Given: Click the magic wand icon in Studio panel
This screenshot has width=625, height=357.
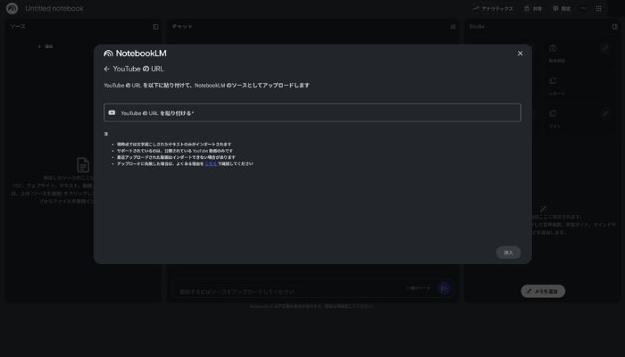Looking at the screenshot, I should [x=543, y=208].
